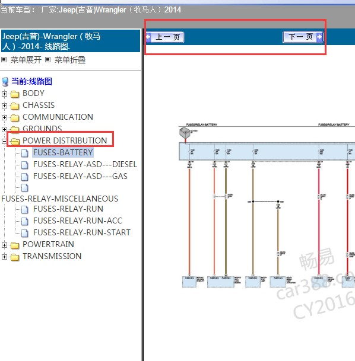Image resolution: width=355 pixels, height=361 pixels.
Task: Expand the POWERTRAIN folder node
Action: click(4, 245)
